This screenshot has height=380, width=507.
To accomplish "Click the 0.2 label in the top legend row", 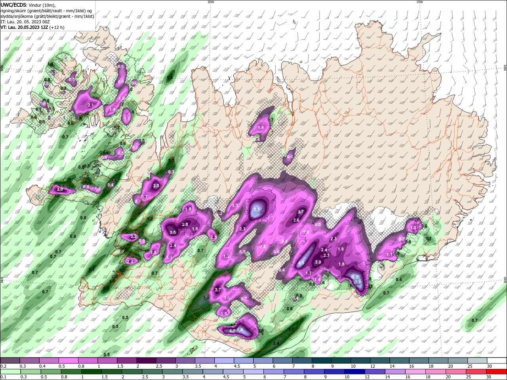I will pos(3,366).
